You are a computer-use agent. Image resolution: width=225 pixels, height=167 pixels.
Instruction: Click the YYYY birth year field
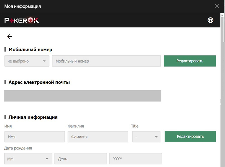click(135, 159)
